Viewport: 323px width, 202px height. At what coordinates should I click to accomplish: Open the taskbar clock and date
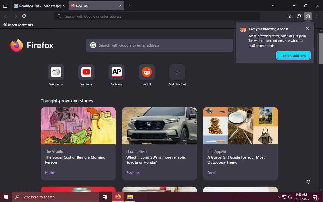click(x=301, y=197)
